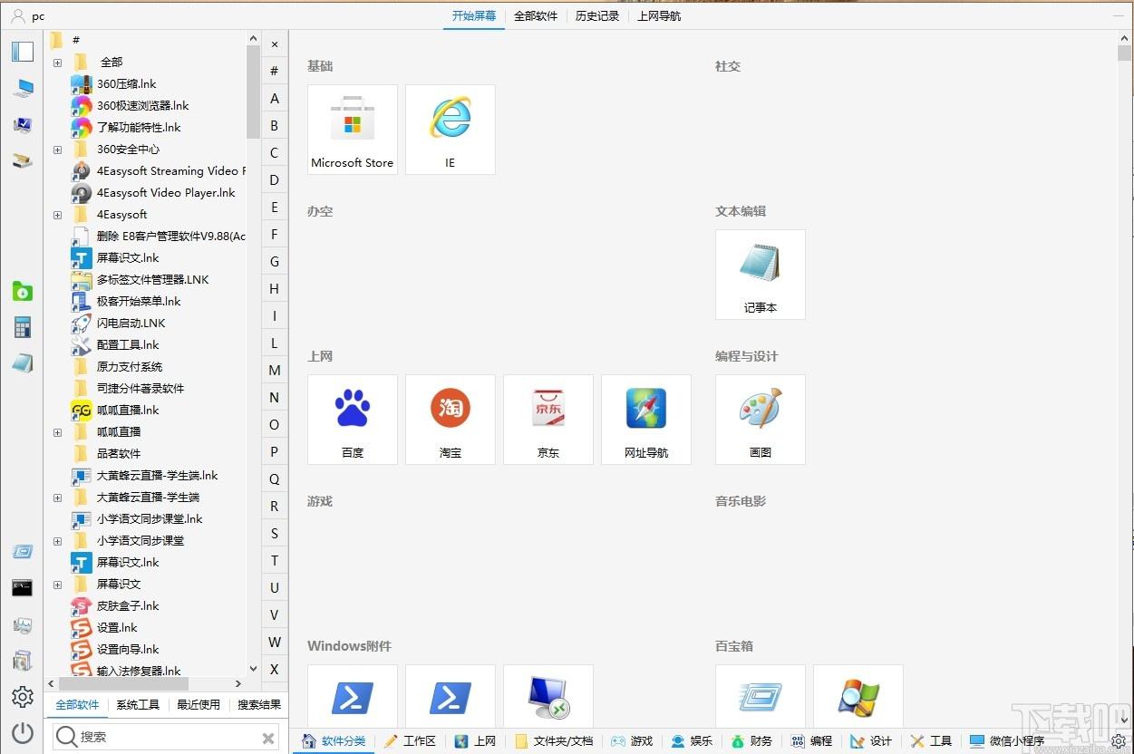This screenshot has width=1134, height=754.
Task: Switch to the 系统工具 bottom tab
Action: click(138, 704)
